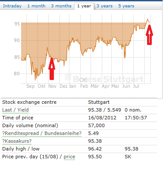The height and width of the screenshot is (173, 163).
Task: Show the 3 years chart
Action: coord(104,6)
